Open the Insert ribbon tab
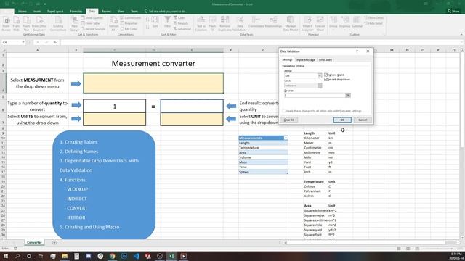This screenshot has height=261, width=465. 37,12
